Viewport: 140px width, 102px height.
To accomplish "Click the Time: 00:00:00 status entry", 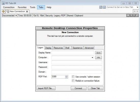I will [25, 16].
